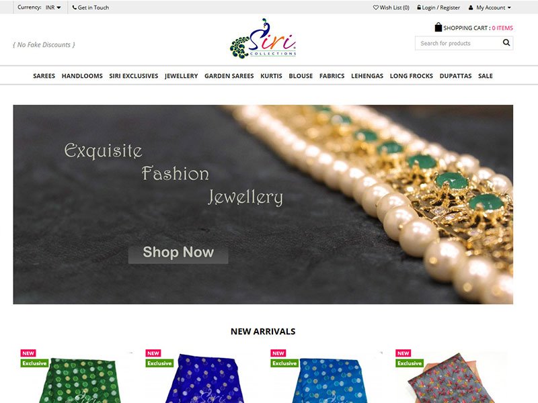Open the grey floral fabric thumbnail
The width and height of the screenshot is (538, 403).
451,377
